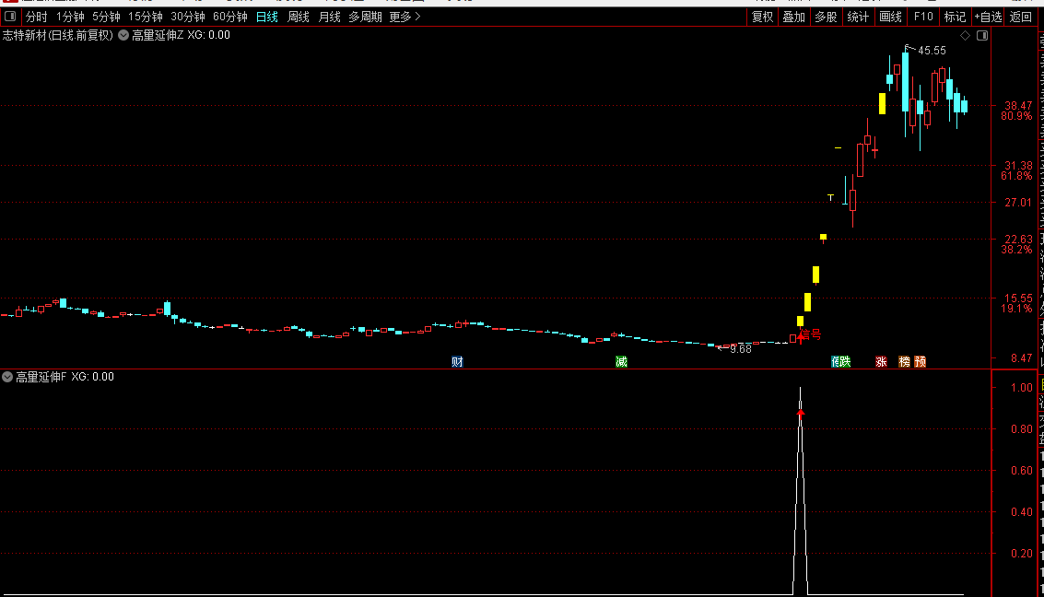Open the 榜 event marker

point(904,361)
